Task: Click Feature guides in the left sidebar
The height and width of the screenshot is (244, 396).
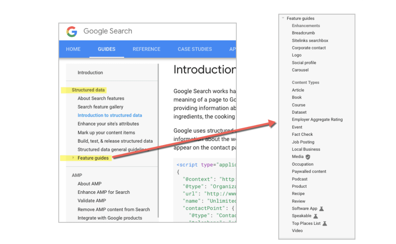Action: click(93, 158)
